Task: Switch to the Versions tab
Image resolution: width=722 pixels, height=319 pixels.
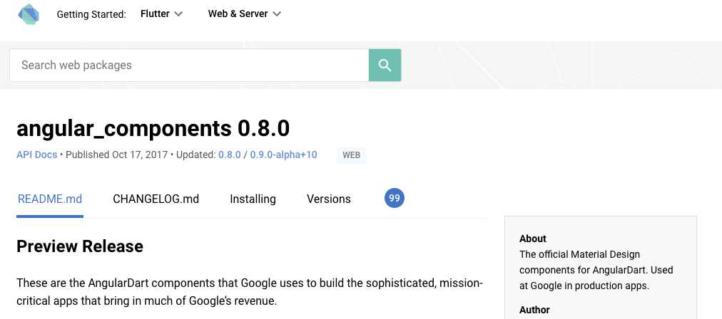Action: click(329, 199)
